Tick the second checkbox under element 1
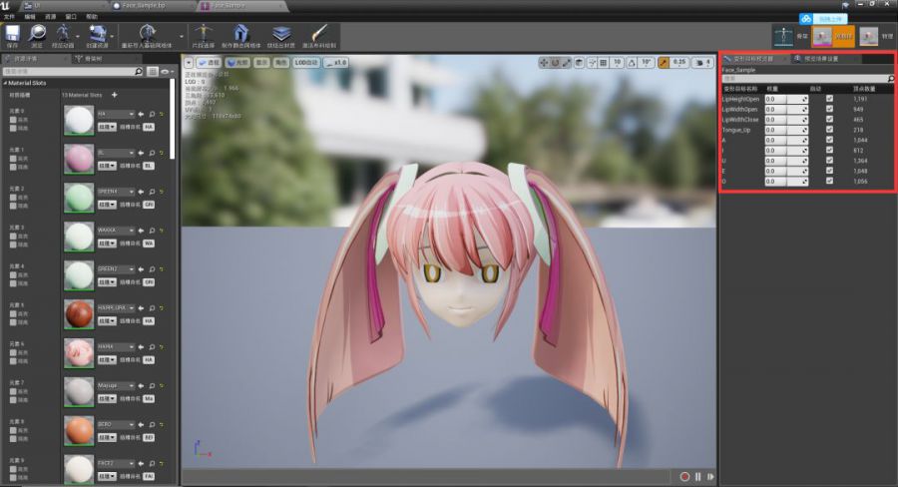The width and height of the screenshot is (898, 487). (13, 168)
